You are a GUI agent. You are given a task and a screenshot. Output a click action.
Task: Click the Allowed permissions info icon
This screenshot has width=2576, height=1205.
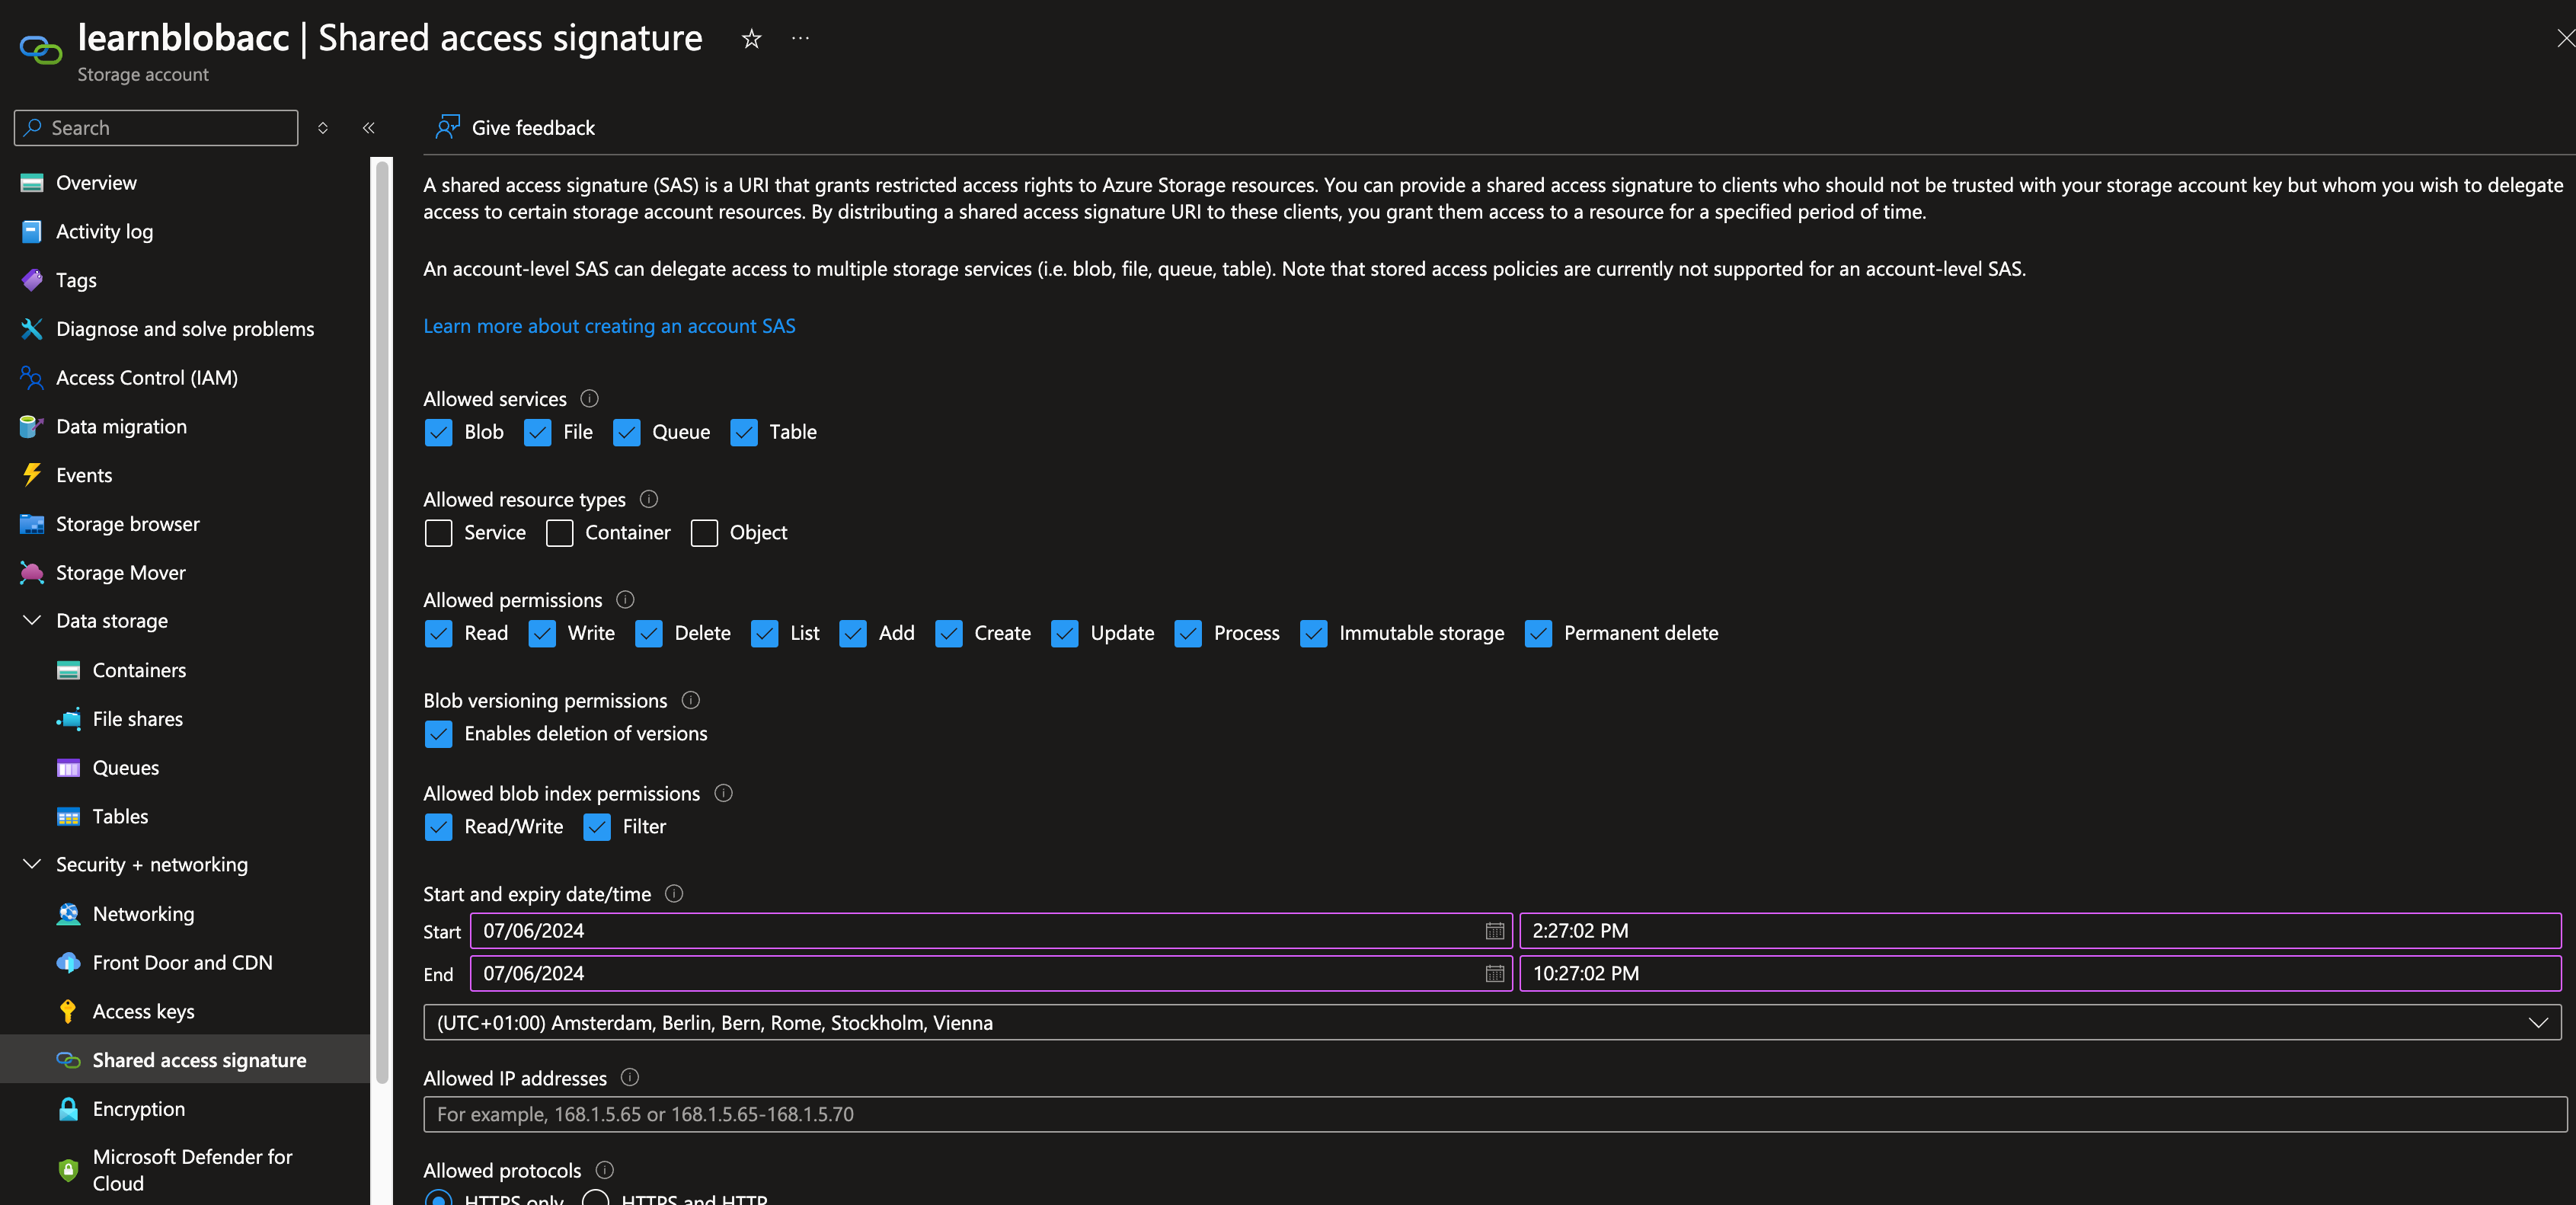(625, 600)
